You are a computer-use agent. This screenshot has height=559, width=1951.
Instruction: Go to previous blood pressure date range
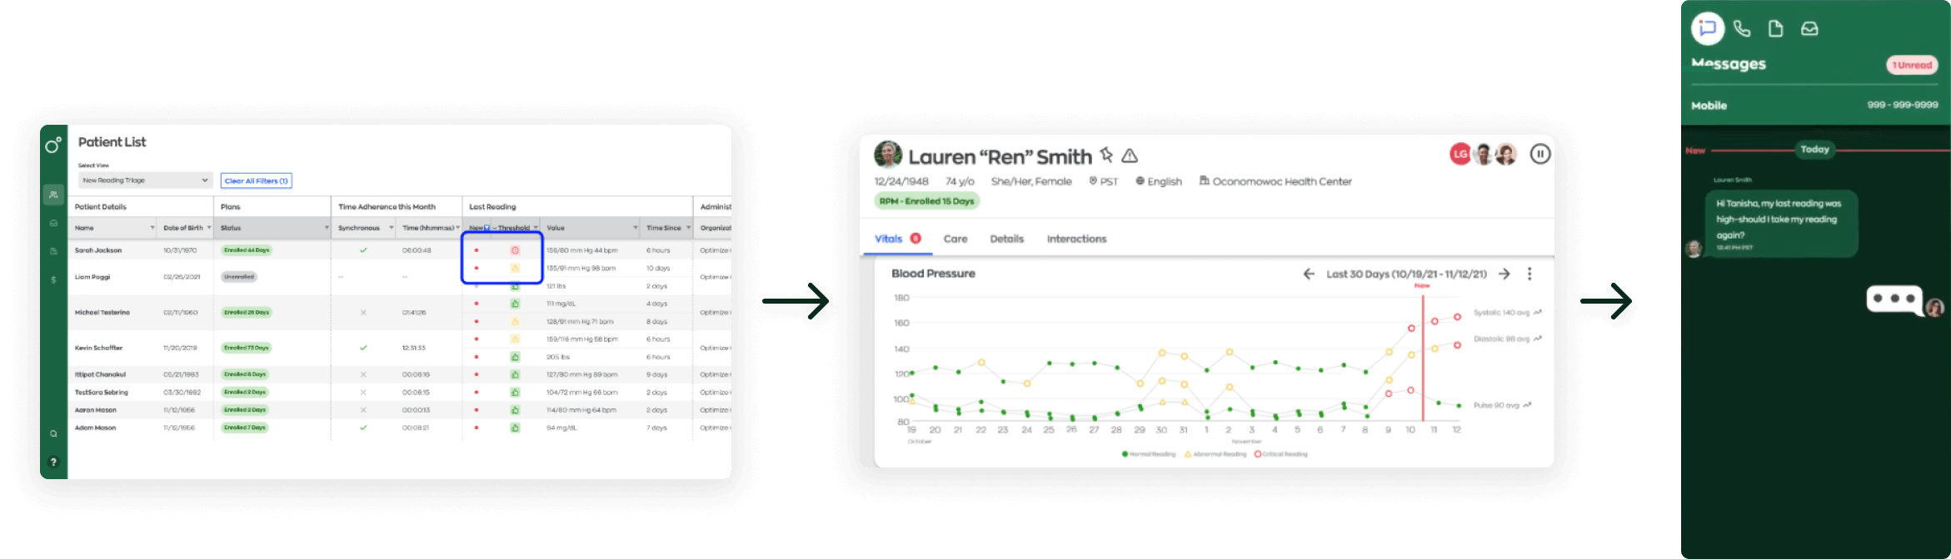pos(1309,274)
